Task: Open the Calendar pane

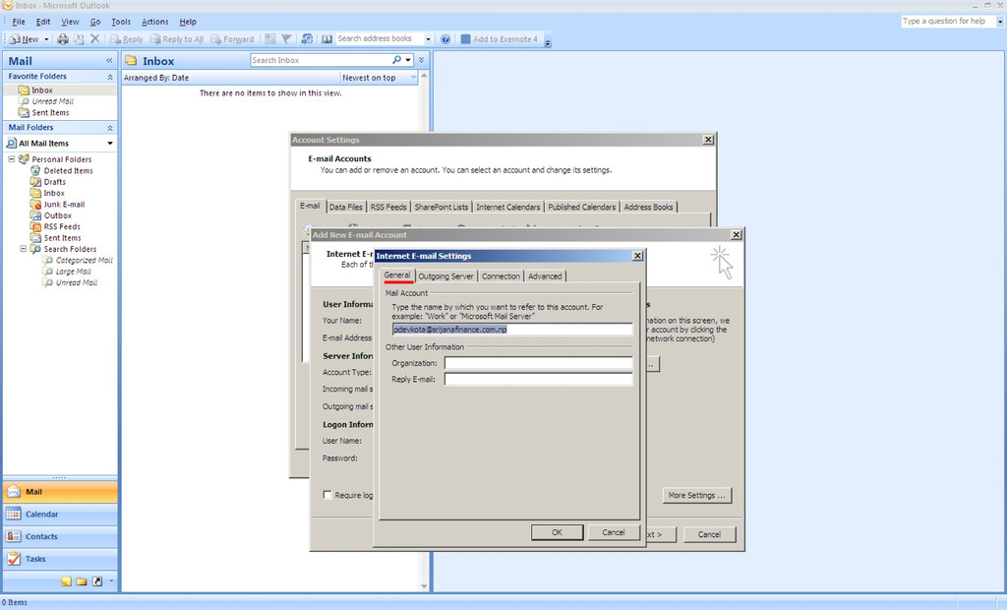Action: pos(60,515)
